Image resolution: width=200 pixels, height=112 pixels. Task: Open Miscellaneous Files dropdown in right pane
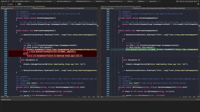pyautogui.click(x=117, y=8)
